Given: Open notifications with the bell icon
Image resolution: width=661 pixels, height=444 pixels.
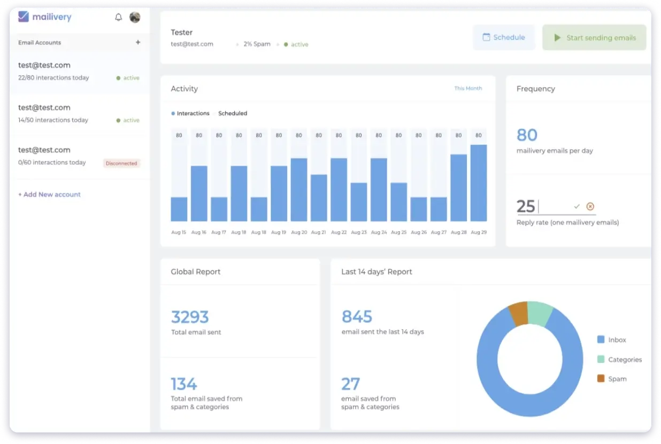Looking at the screenshot, I should click(x=118, y=17).
